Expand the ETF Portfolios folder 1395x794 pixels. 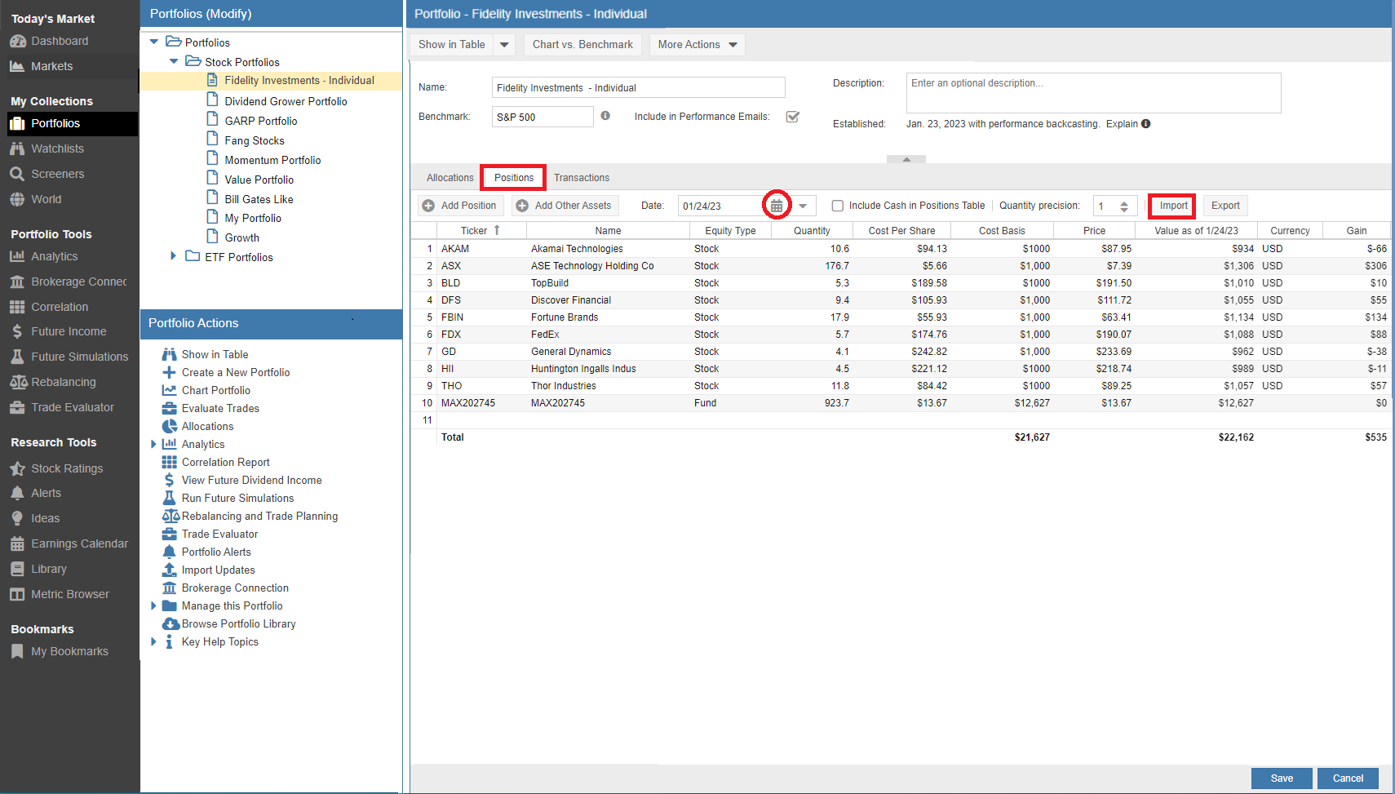pyautogui.click(x=173, y=256)
